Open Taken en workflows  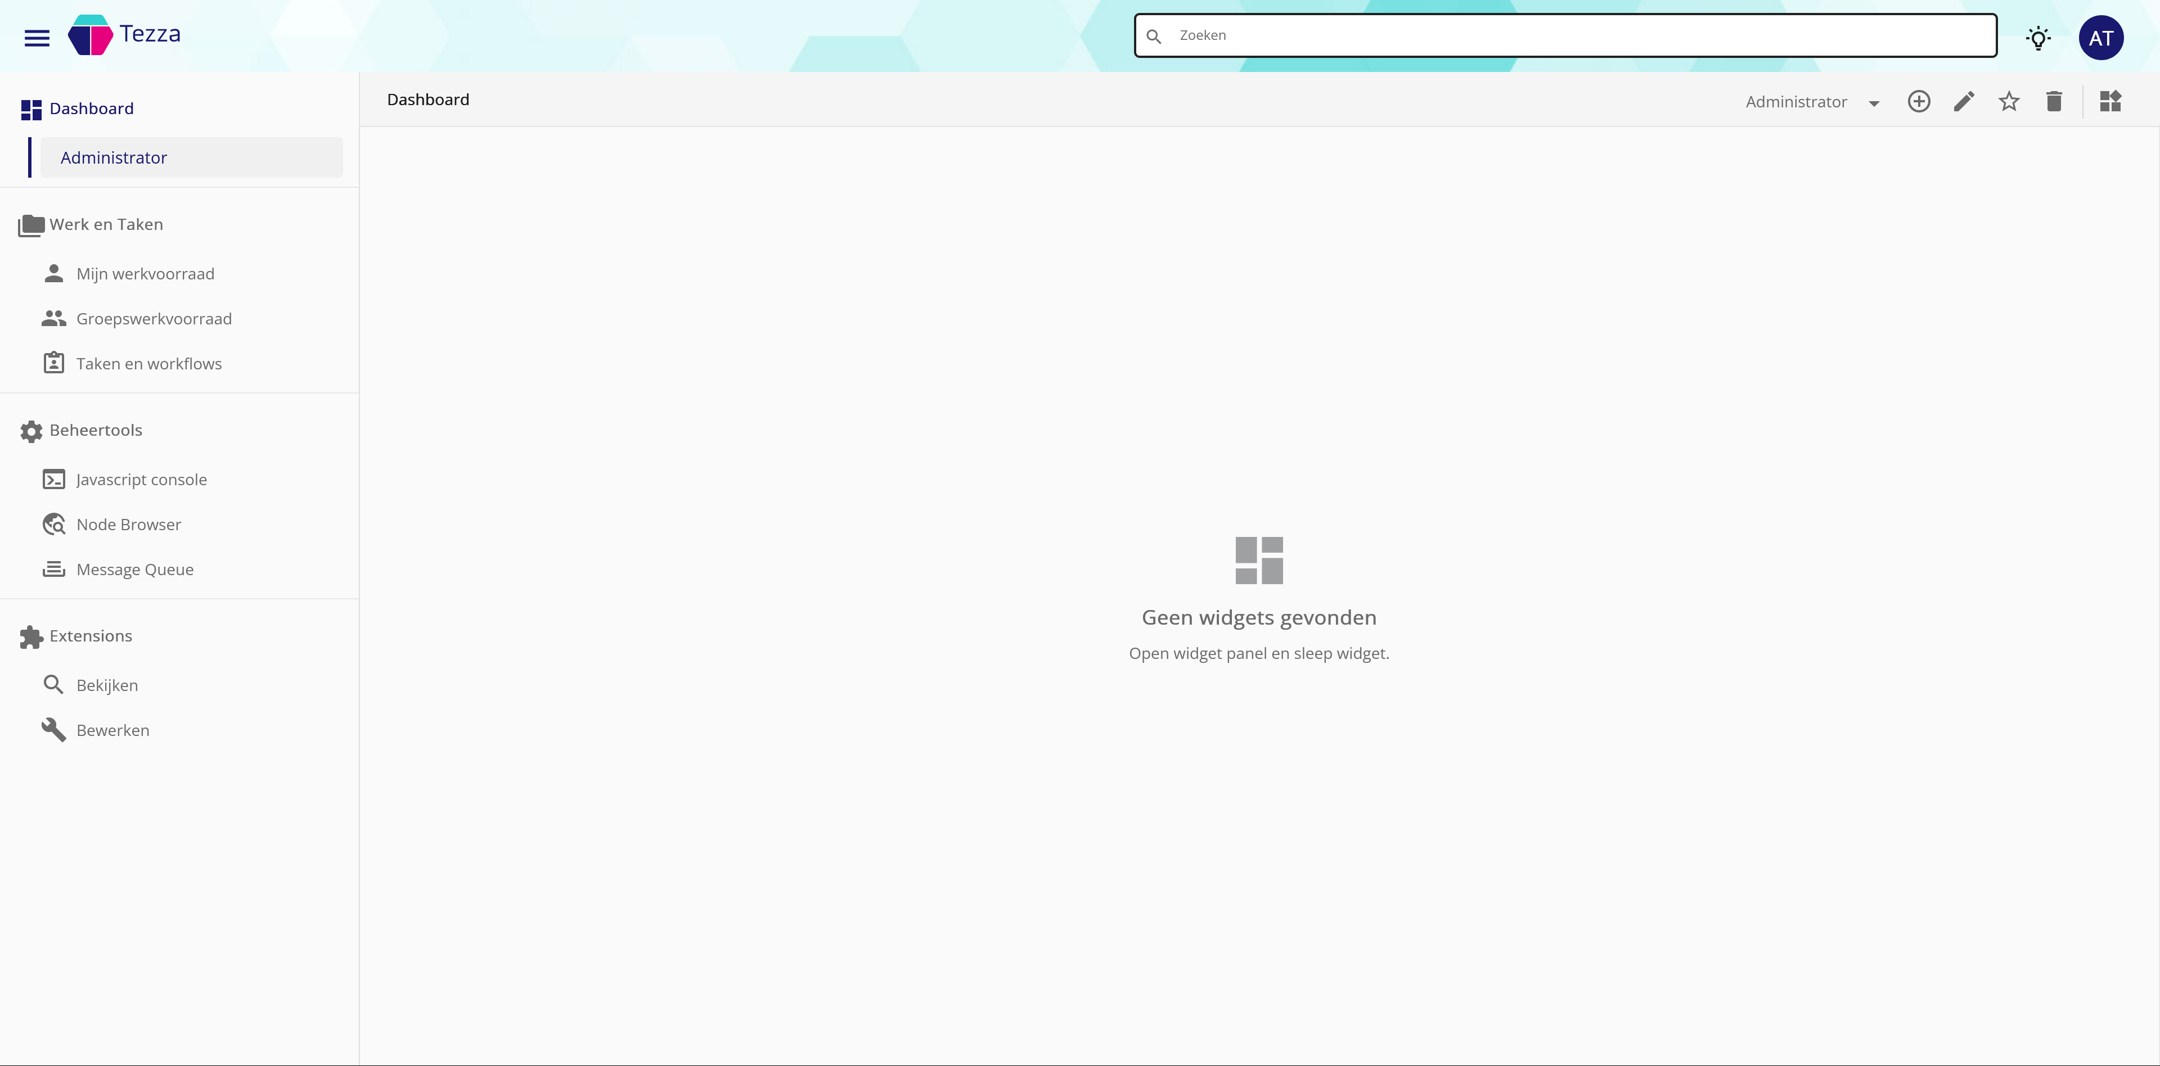149,364
